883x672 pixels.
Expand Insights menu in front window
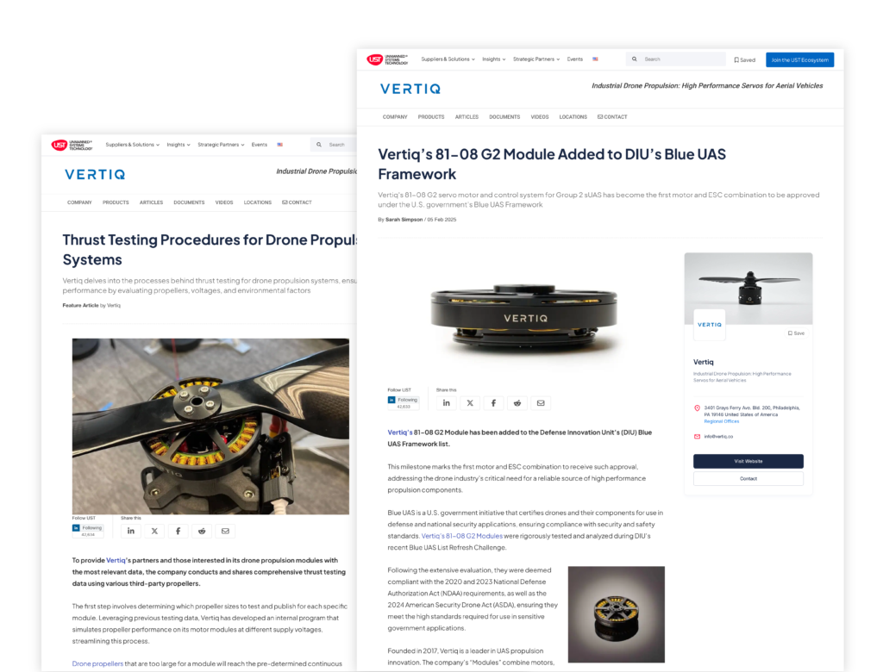pyautogui.click(x=494, y=59)
